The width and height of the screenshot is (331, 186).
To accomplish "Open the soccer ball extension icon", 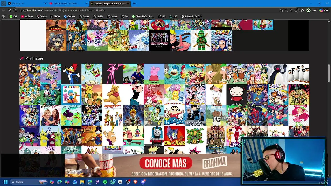I will [x=308, y=10].
